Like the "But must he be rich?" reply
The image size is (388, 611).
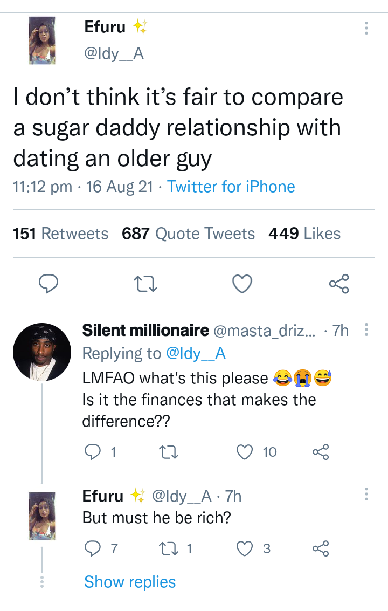pos(246,549)
